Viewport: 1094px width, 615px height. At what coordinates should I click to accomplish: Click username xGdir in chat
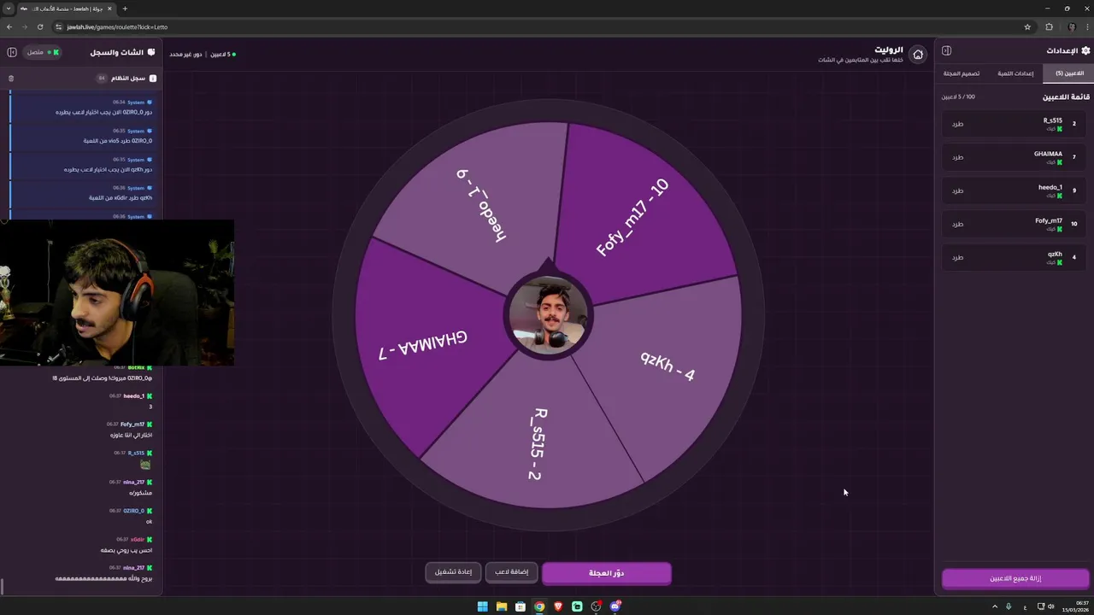point(138,540)
